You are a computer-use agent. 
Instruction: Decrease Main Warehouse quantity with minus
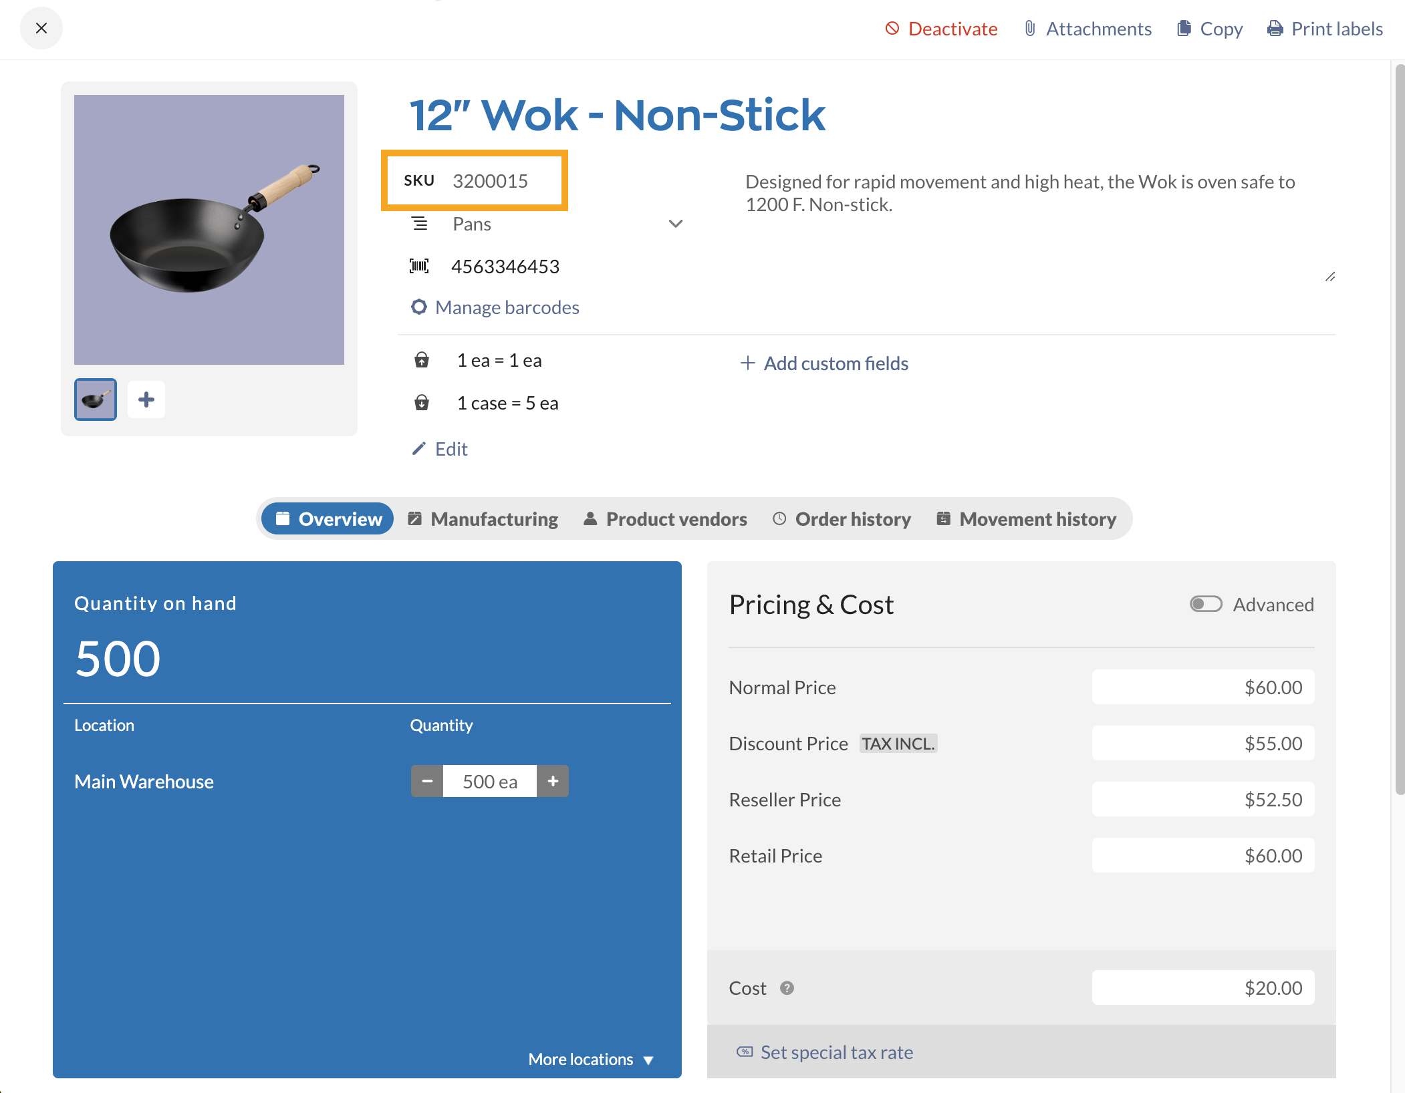pos(427,781)
